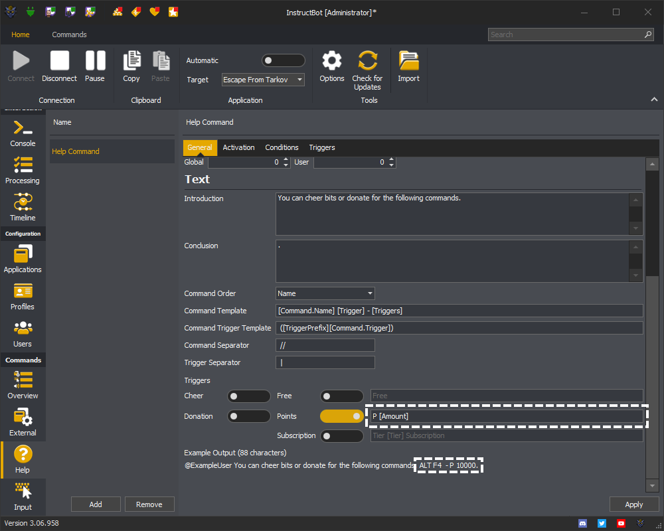Click the Command Template field
The height and width of the screenshot is (531, 664).
click(x=459, y=311)
